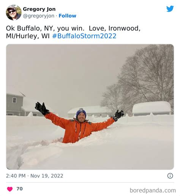180x196 pixels.
Task: Click the snow-covered garage roof in photo
Action: 152,107
